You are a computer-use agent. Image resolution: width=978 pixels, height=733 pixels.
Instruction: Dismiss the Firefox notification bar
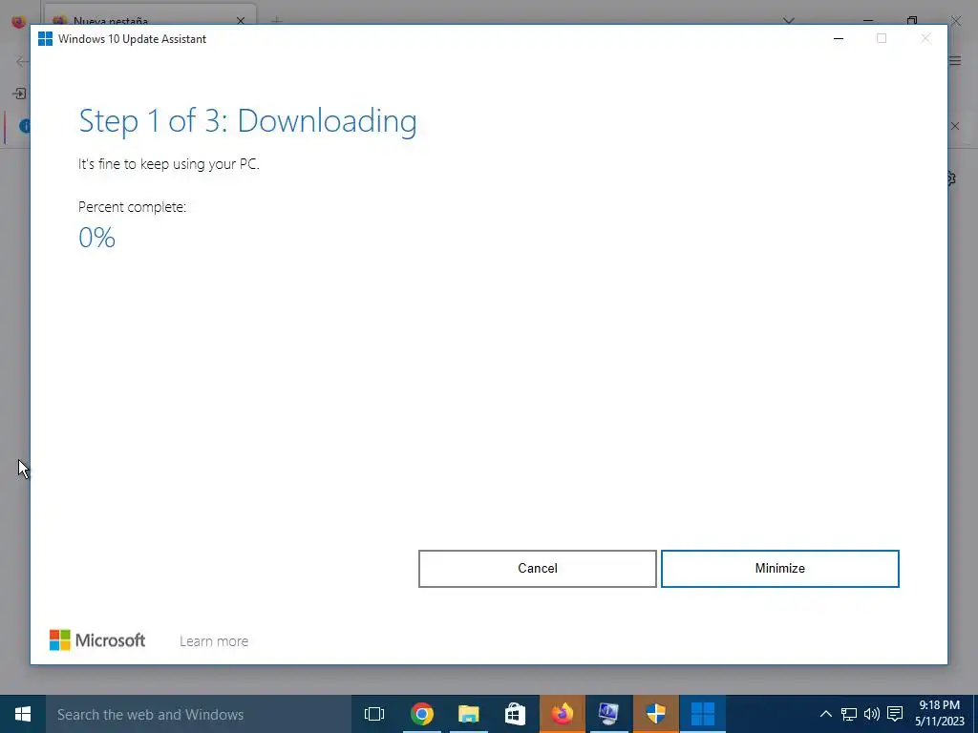tap(955, 126)
